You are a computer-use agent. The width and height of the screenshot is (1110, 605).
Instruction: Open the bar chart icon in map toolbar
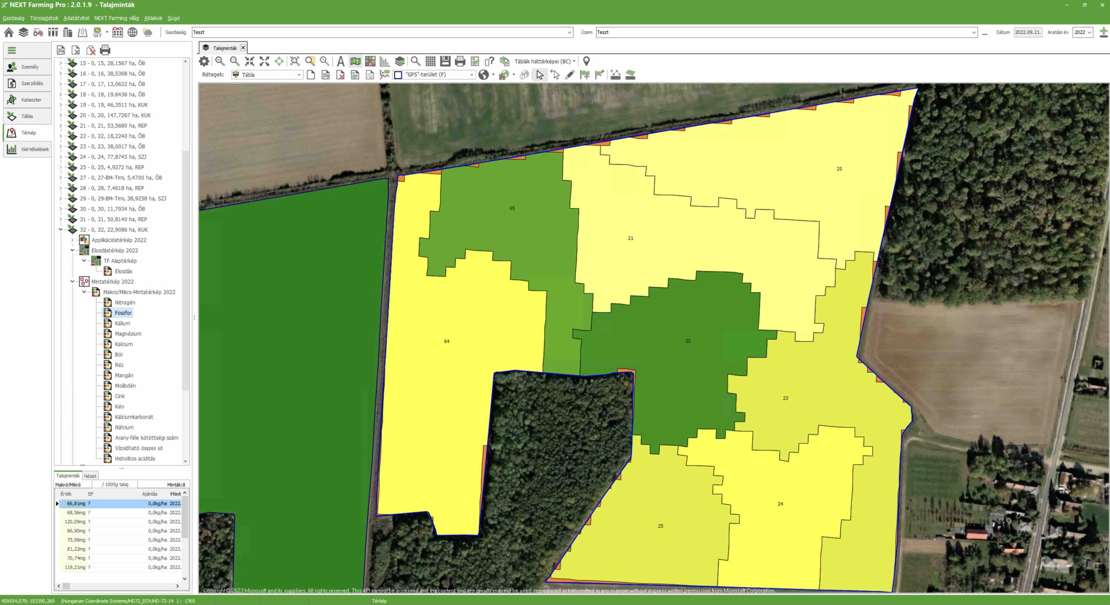pos(385,61)
